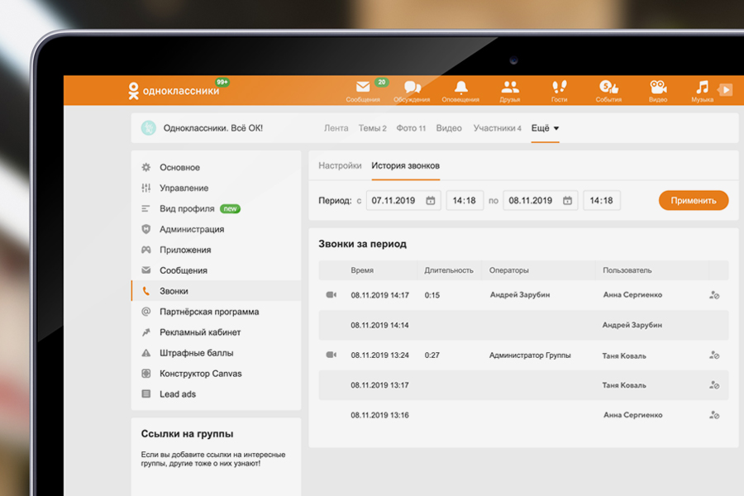Click the 08.11.2019 13:16 timestamp
Image resolution: width=744 pixels, height=496 pixels.
click(x=379, y=415)
